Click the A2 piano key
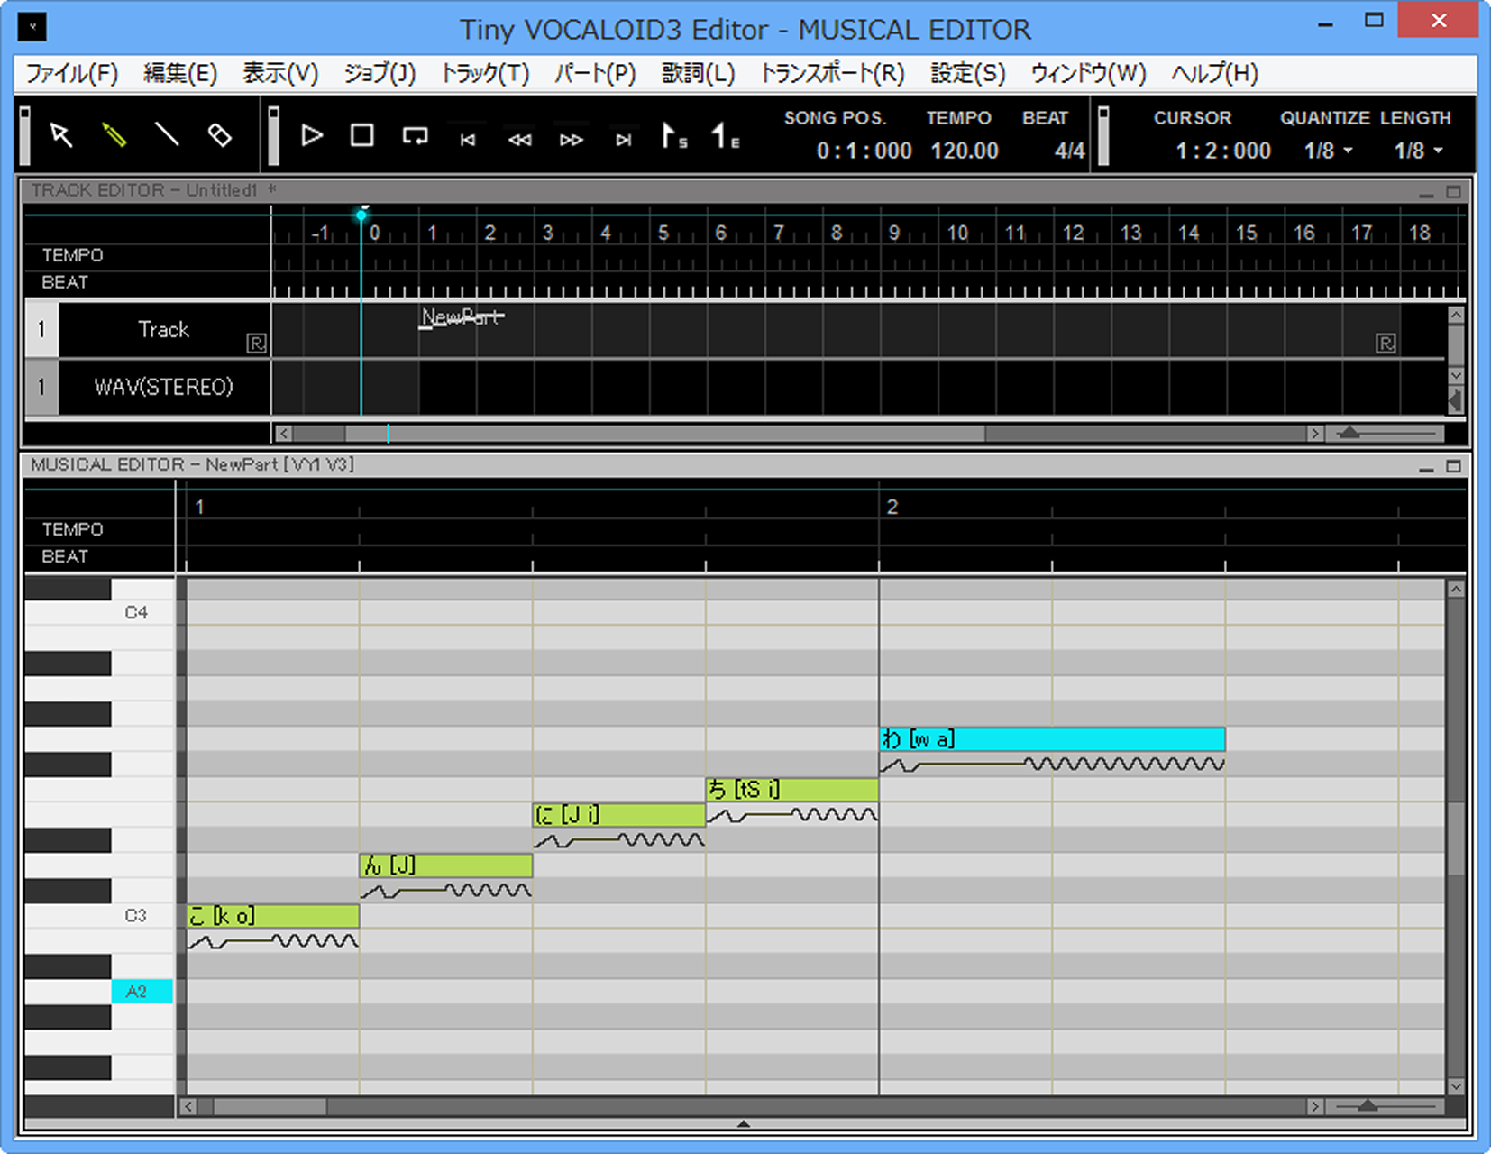The height and width of the screenshot is (1154, 1491). coord(142,992)
